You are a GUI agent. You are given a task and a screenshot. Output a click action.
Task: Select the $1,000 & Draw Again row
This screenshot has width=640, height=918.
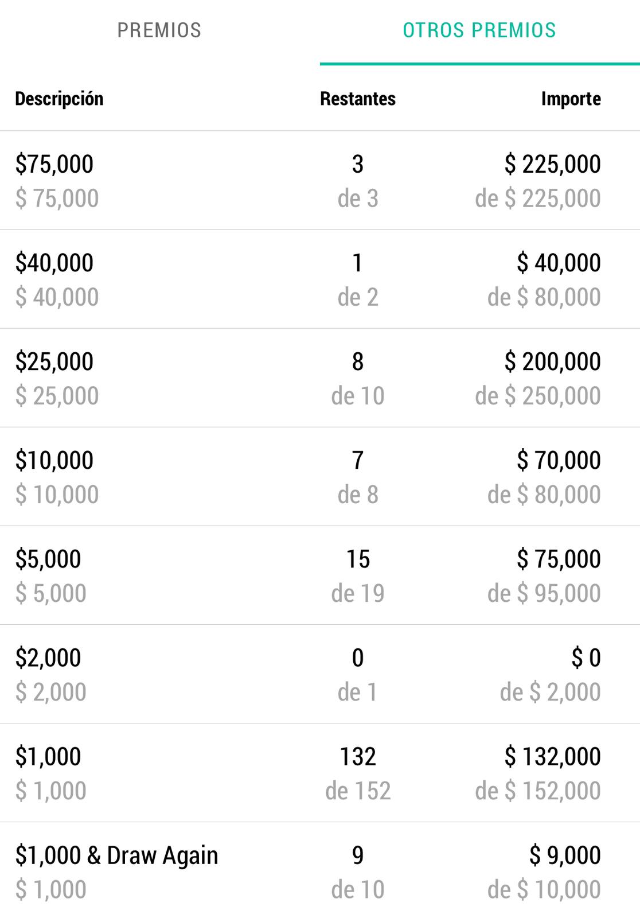click(x=320, y=870)
